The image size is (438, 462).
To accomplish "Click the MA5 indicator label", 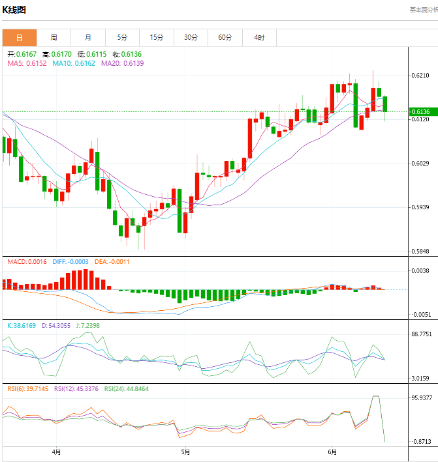I will tap(27, 64).
